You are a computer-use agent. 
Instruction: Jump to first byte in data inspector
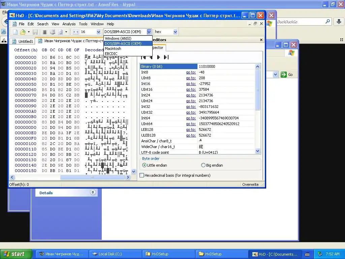[x=144, y=57]
